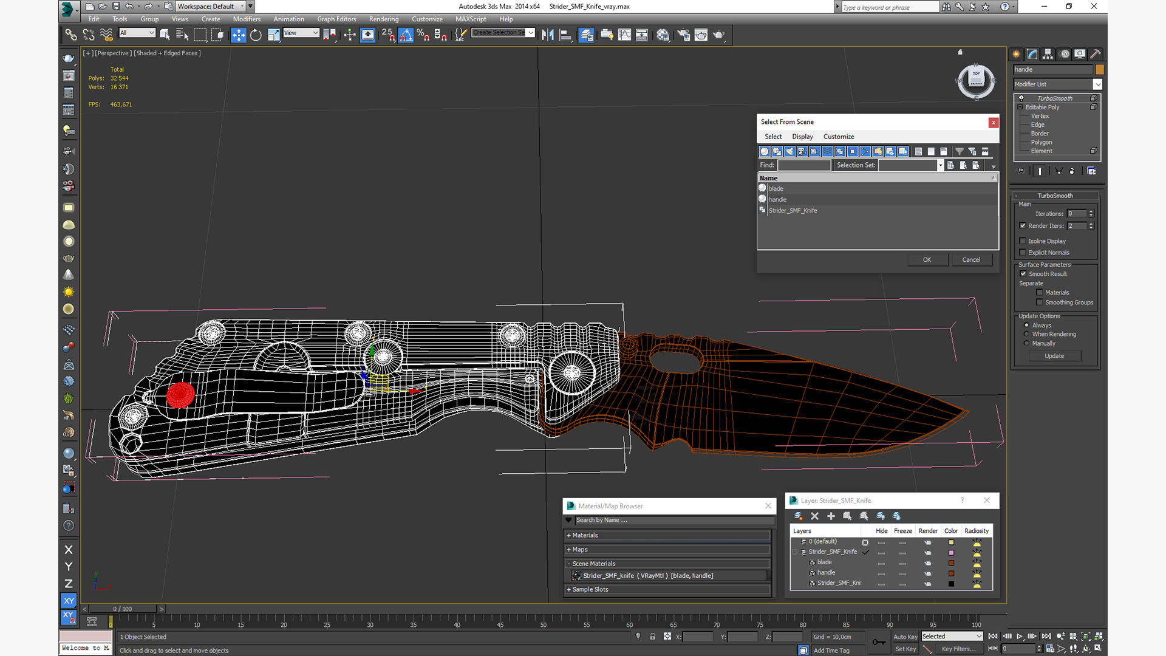The image size is (1166, 656).
Task: Toggle Display Lights filter in Select From Scene
Action: (789, 151)
